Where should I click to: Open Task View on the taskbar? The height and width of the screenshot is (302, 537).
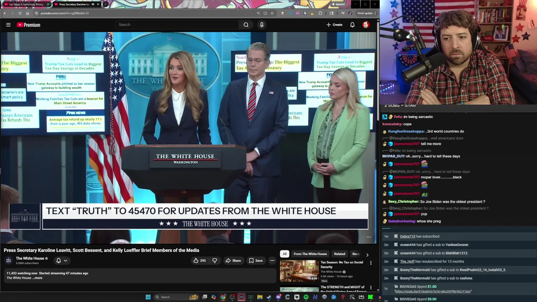[x=205, y=297]
